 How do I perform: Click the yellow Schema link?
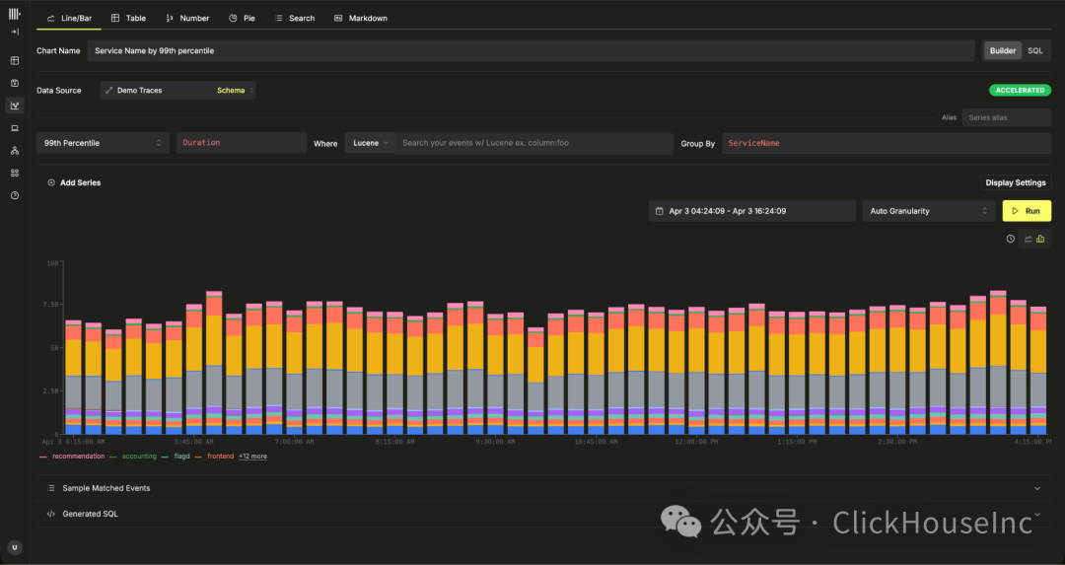coord(230,91)
